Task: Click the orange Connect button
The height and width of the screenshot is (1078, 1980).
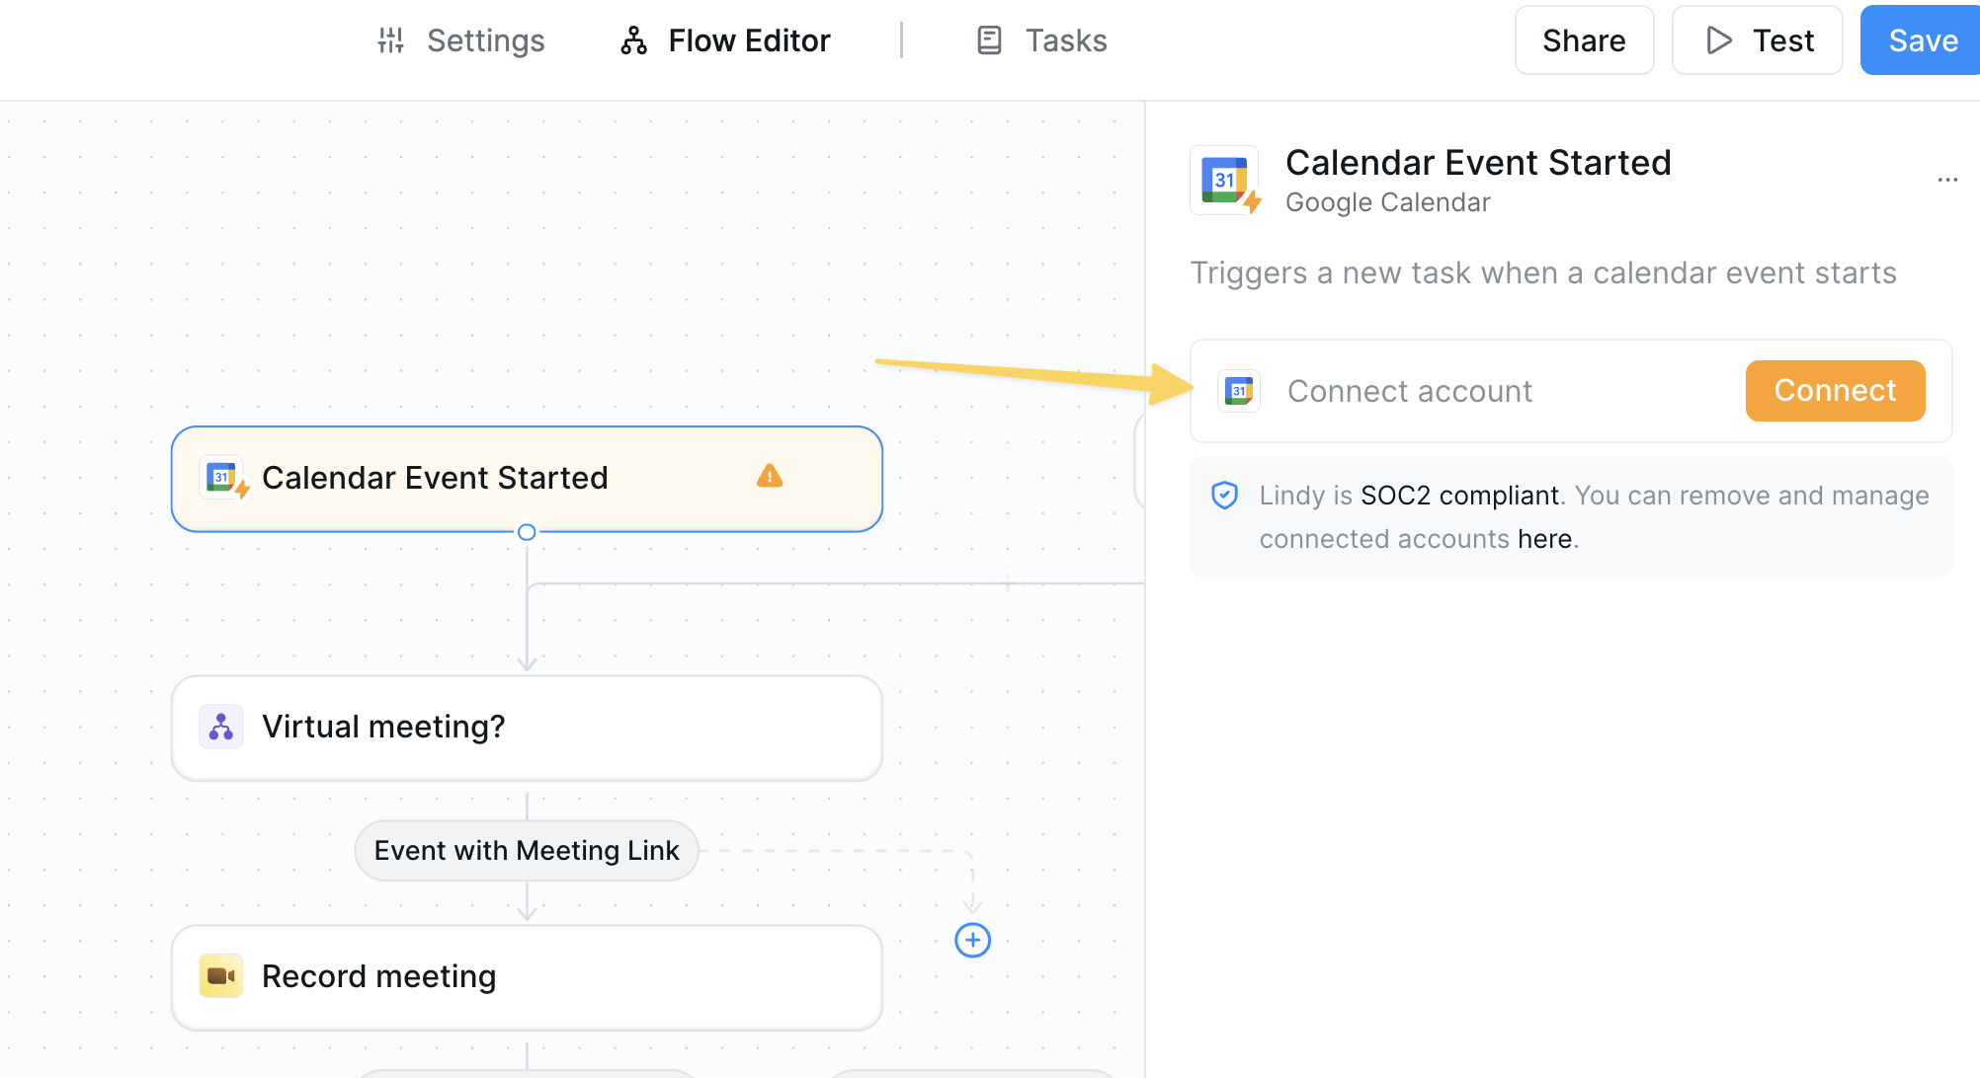Action: [1835, 391]
